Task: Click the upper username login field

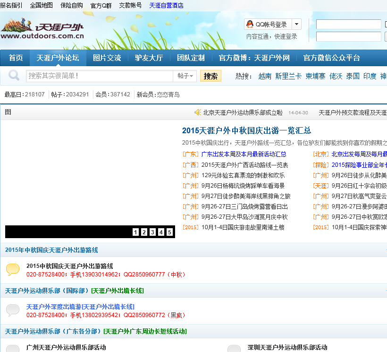Action: coord(348,25)
